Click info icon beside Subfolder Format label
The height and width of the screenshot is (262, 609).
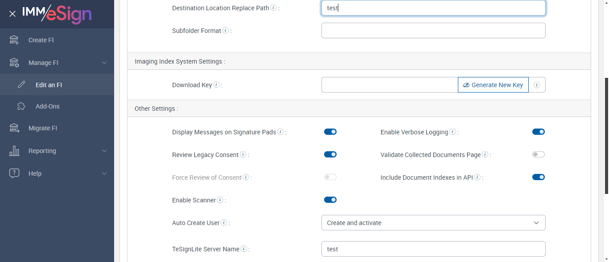point(226,31)
